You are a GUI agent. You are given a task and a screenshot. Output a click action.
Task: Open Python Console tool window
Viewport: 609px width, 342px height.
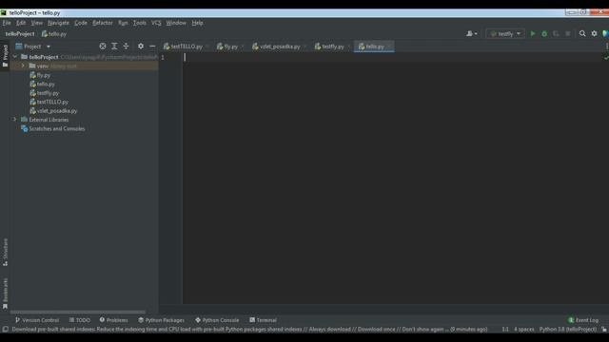click(217, 320)
